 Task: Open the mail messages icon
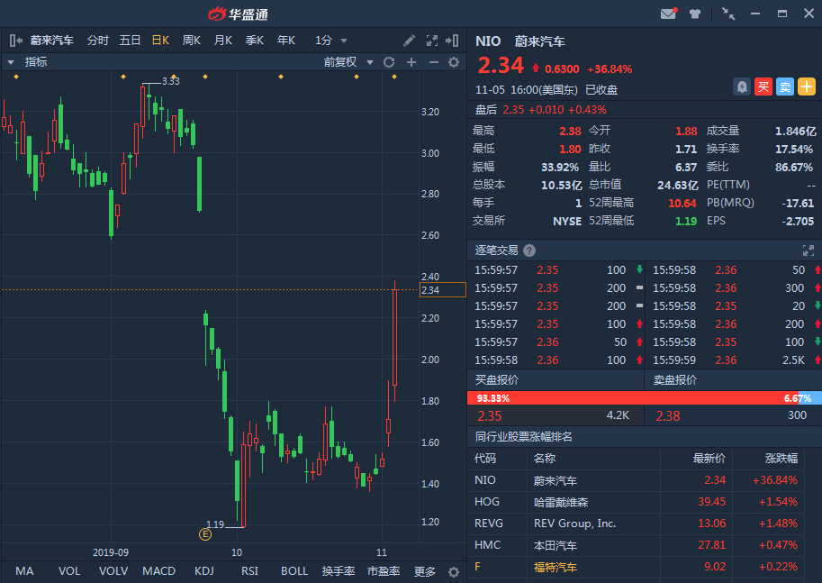click(x=668, y=14)
